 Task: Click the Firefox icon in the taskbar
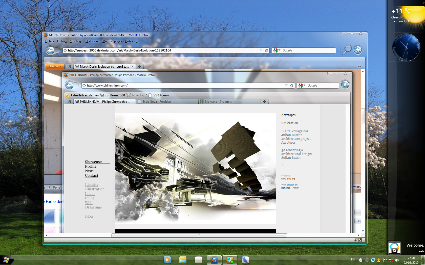click(x=214, y=260)
